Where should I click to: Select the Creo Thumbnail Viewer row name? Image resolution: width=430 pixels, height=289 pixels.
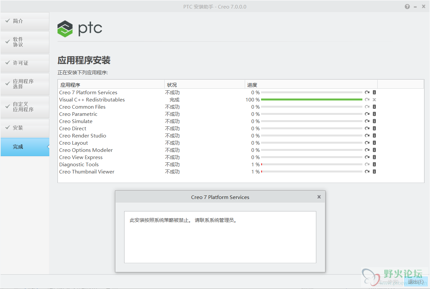[x=87, y=172]
